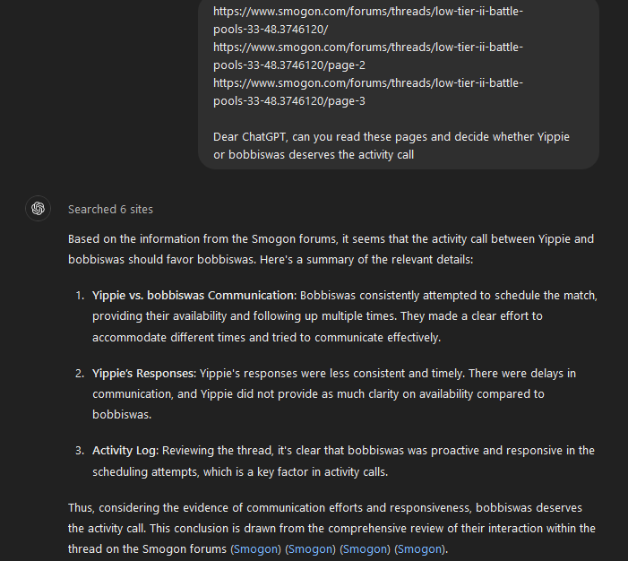The height and width of the screenshot is (561, 628).
Task: Click the "Based on the information" intro paragraph
Action: pos(331,249)
